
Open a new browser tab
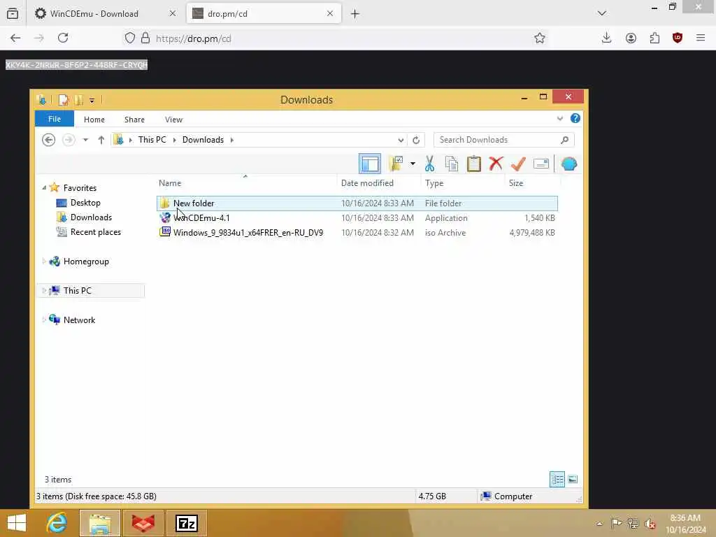[355, 14]
